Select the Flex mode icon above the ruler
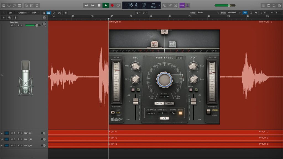 [59, 13]
